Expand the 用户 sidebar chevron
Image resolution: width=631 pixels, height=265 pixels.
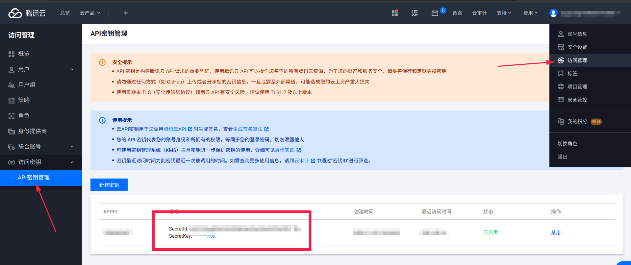coord(72,69)
